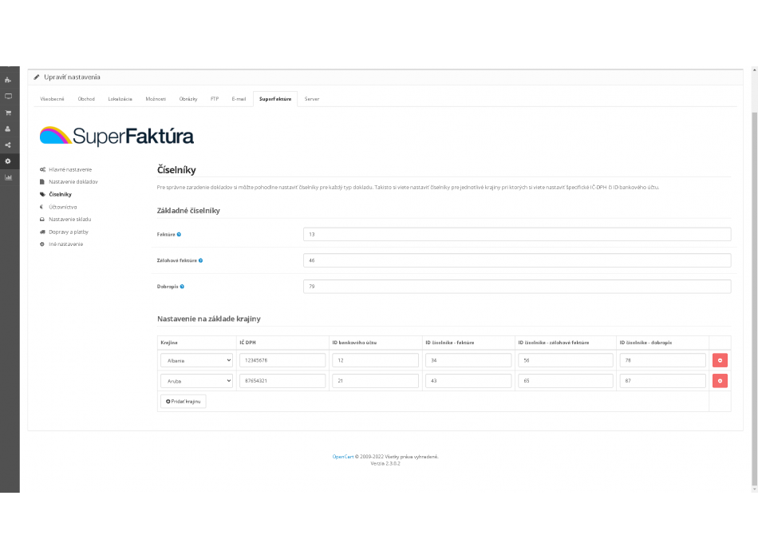Show help info icon next to Dobropis
Image resolution: width=758 pixels, height=559 pixels.
click(x=182, y=287)
